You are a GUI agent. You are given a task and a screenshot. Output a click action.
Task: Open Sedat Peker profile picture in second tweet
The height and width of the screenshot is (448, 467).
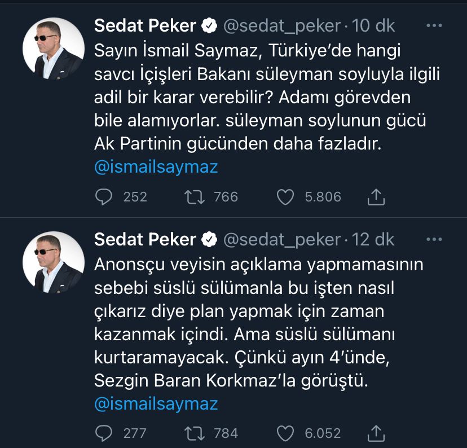pyautogui.click(x=54, y=262)
